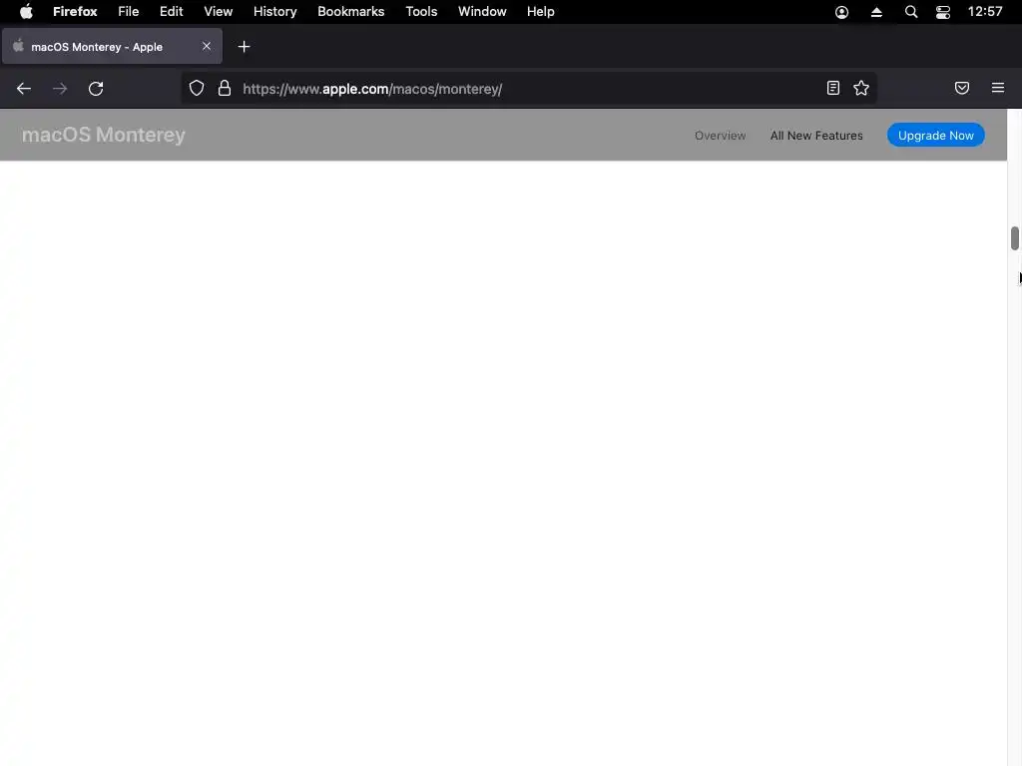Image resolution: width=1022 pixels, height=766 pixels.
Task: Click the Apple favicon on the tab
Action: coord(18,46)
